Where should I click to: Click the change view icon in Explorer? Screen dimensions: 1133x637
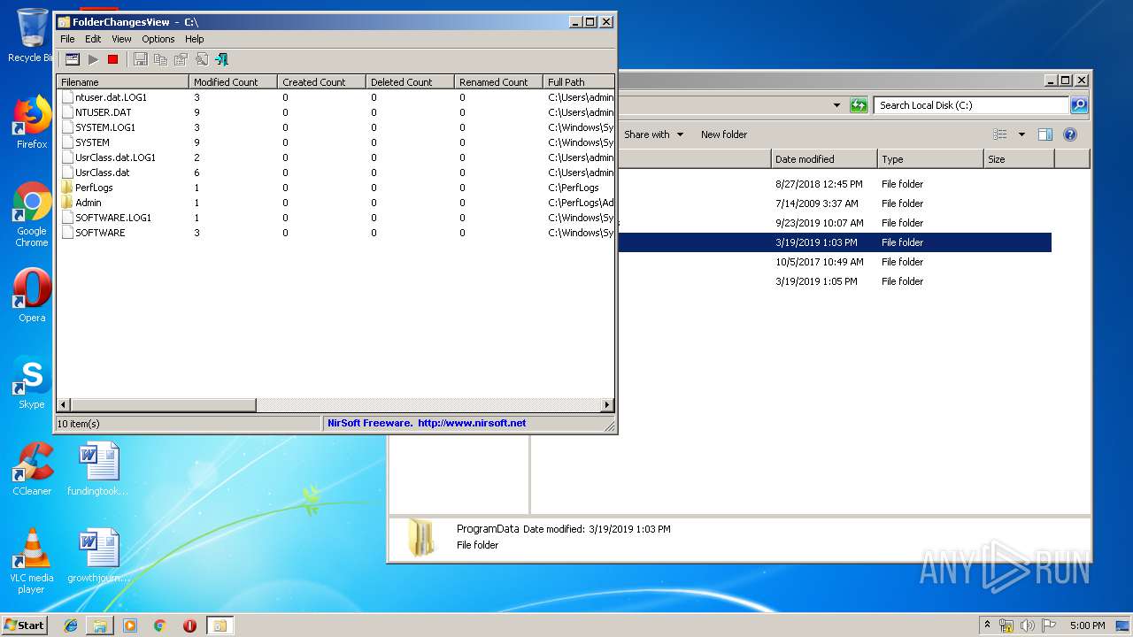tap(1000, 134)
